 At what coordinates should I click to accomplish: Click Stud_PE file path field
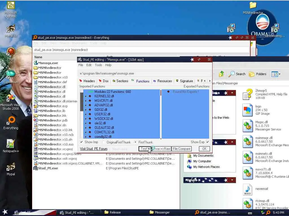click(145, 73)
